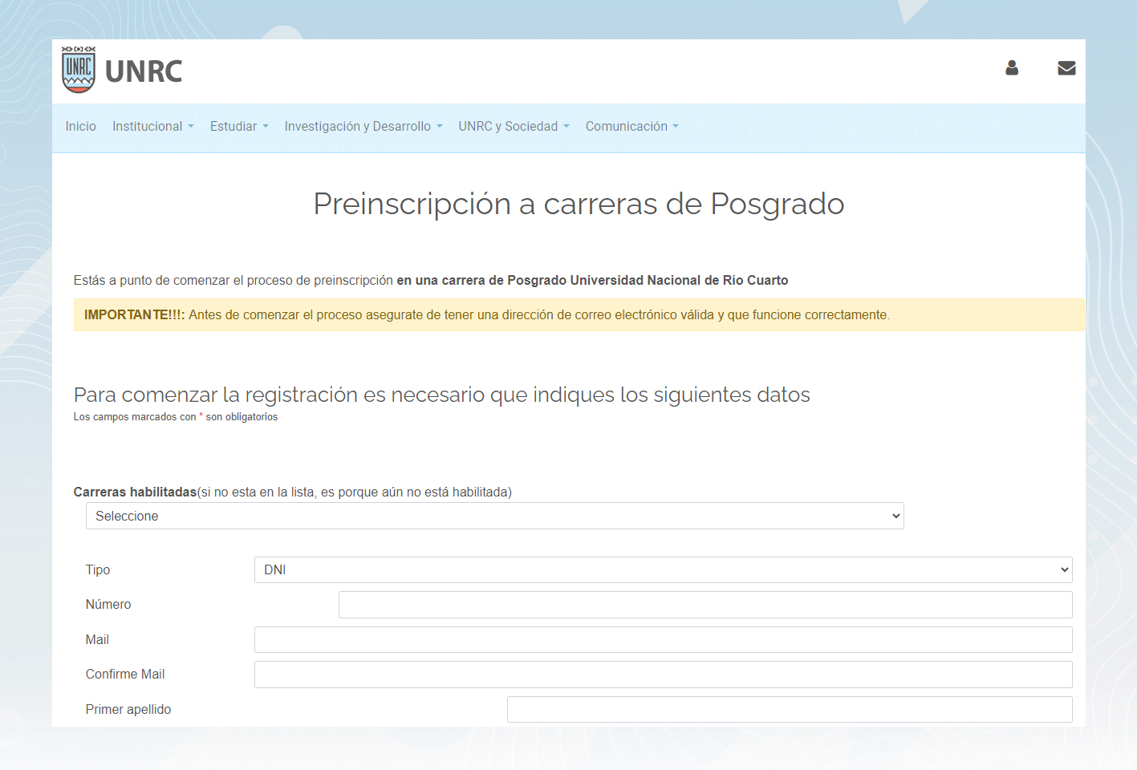
Task: Expand the Institucional menu
Action: pyautogui.click(x=152, y=127)
